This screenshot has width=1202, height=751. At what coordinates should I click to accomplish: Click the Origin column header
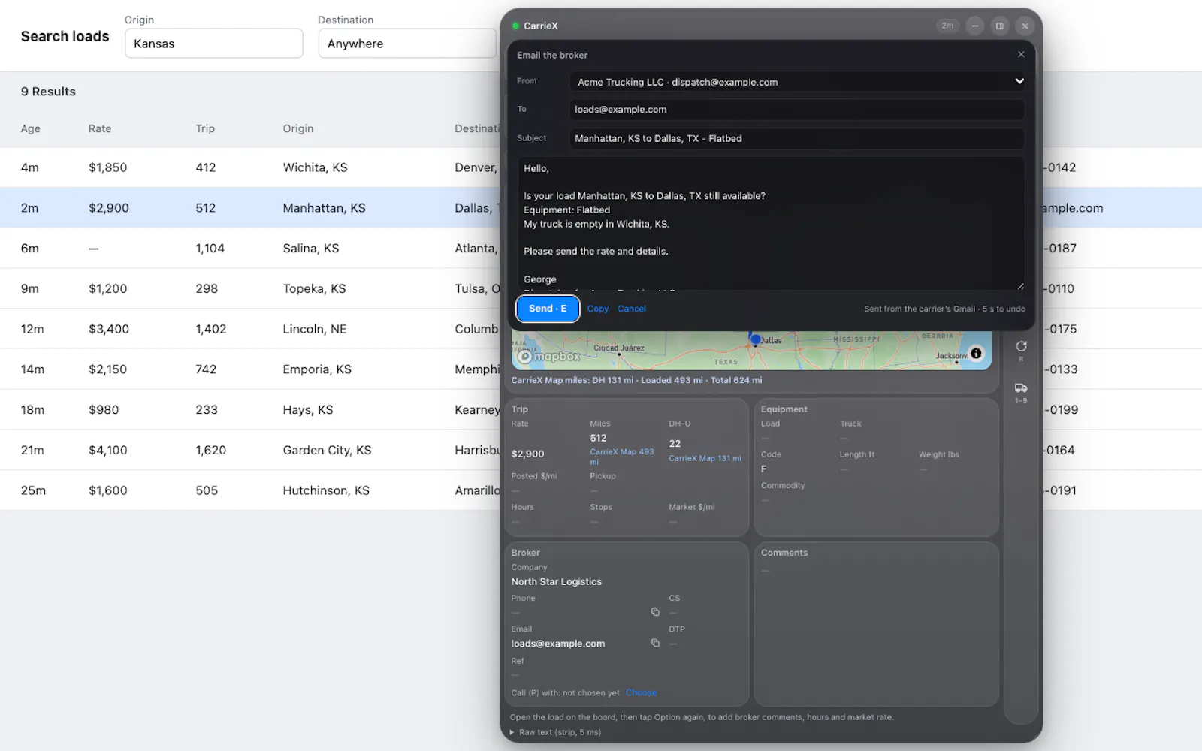pyautogui.click(x=298, y=128)
